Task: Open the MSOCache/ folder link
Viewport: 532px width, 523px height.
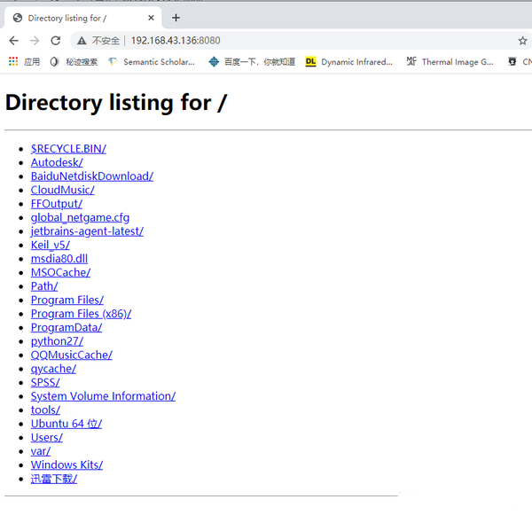Action: coord(60,272)
